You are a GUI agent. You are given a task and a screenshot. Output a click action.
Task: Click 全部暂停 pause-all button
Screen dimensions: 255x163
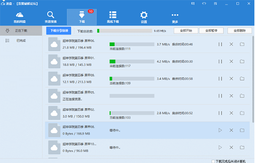pyautogui.click(x=211, y=31)
